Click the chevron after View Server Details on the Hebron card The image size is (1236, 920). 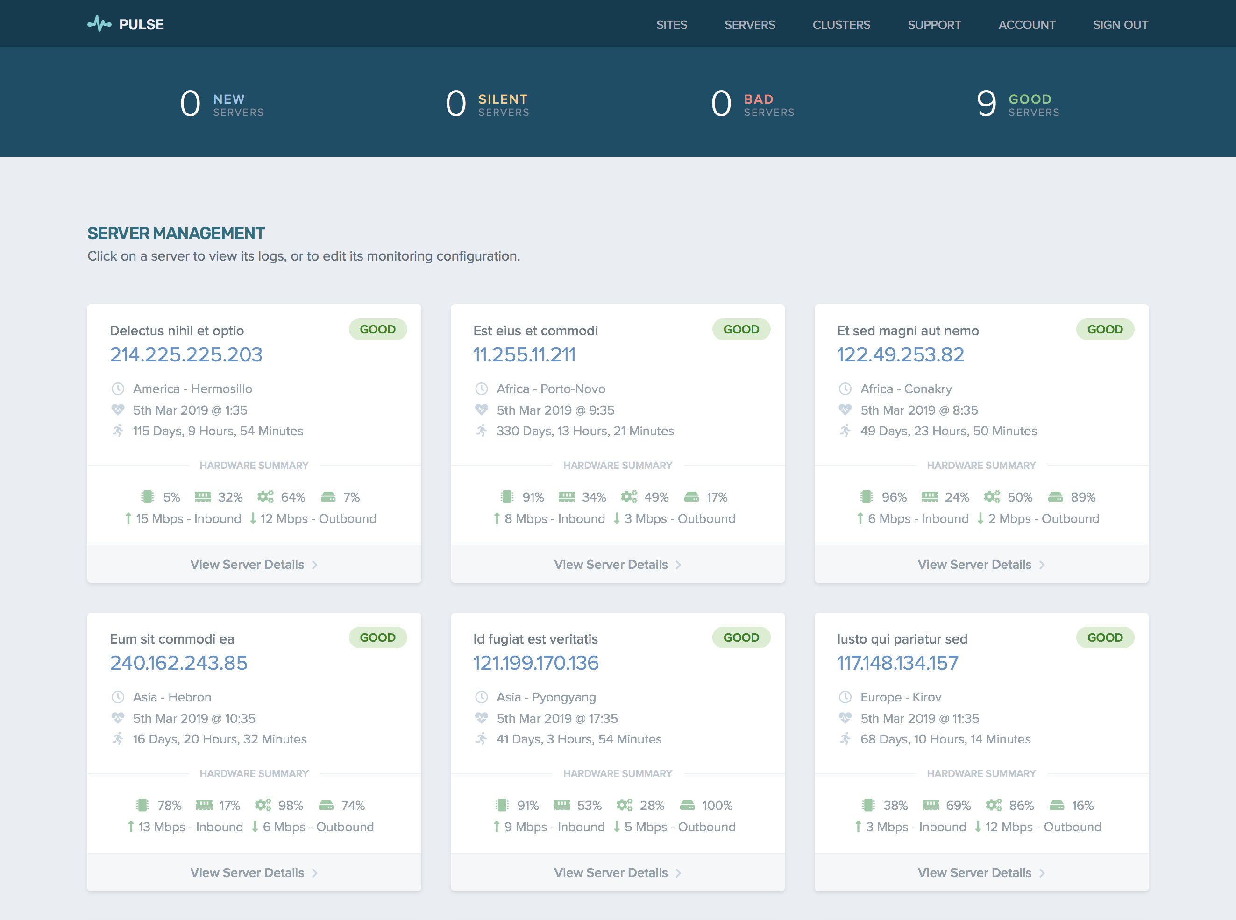pos(315,873)
